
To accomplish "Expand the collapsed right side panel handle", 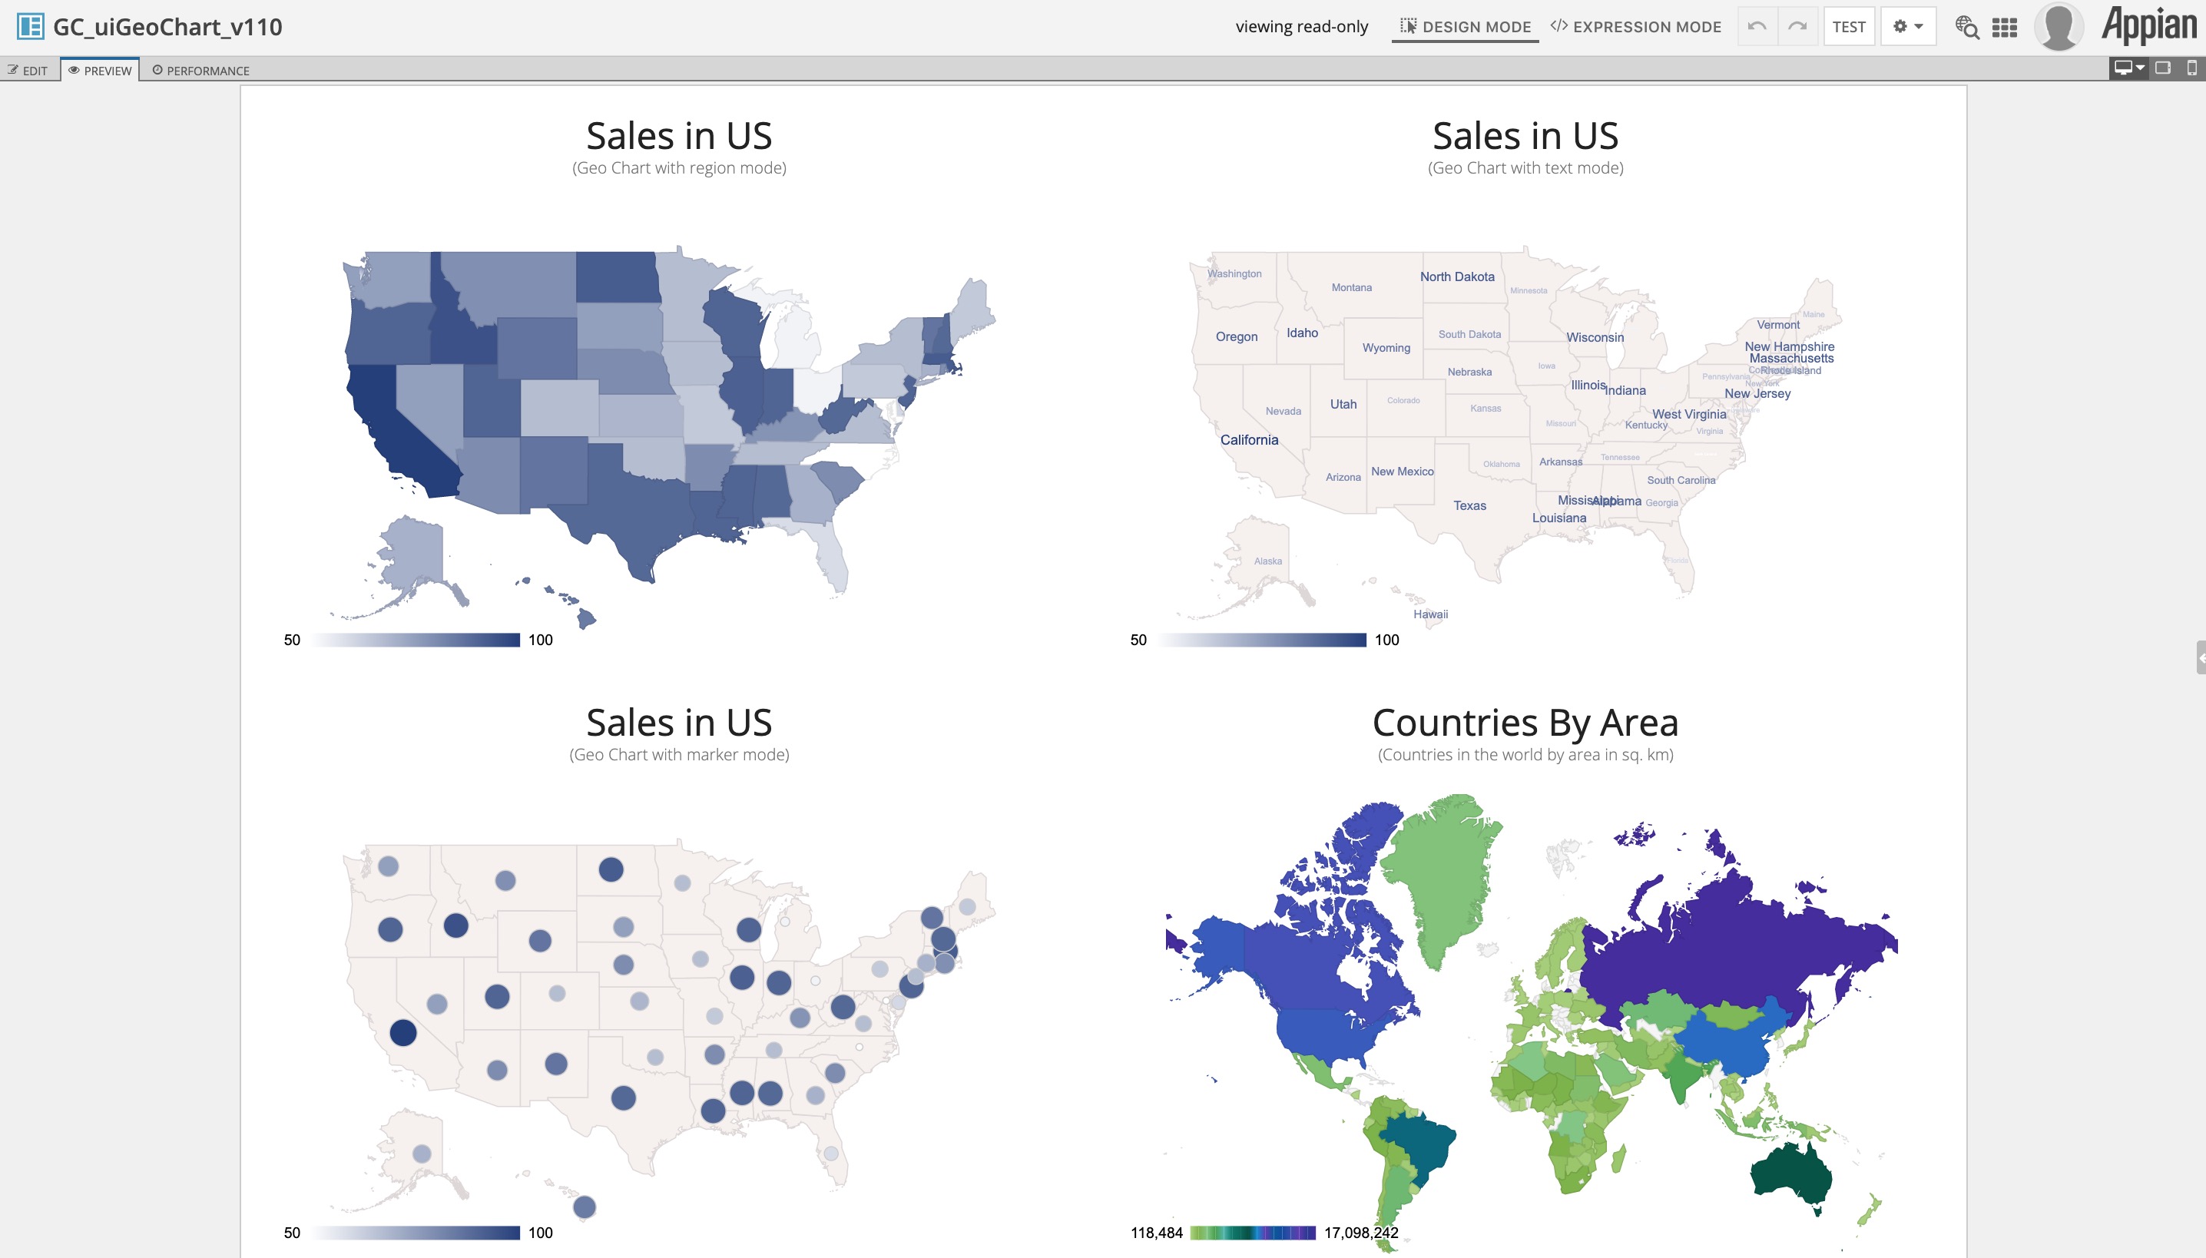I will pyautogui.click(x=2201, y=657).
